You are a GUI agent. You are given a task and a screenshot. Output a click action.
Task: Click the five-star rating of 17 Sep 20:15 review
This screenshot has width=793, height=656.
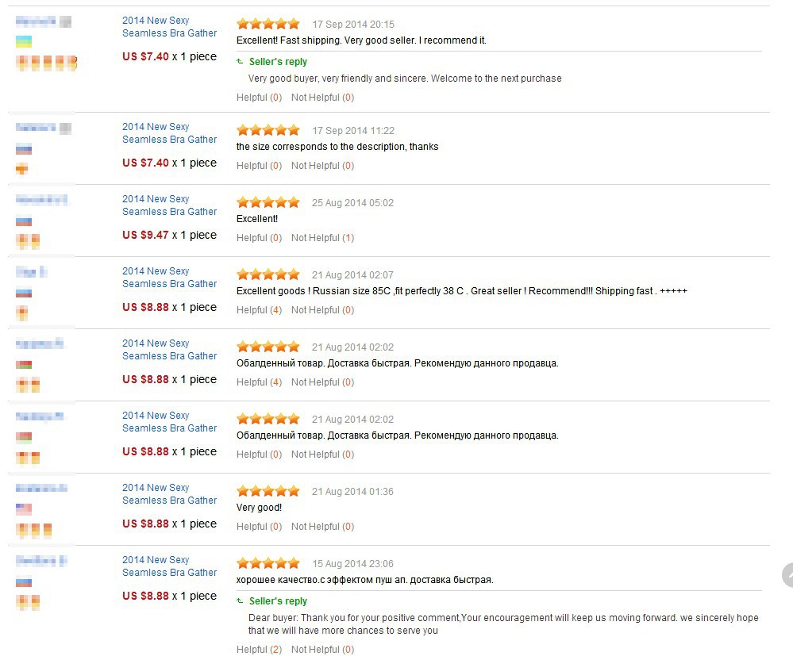(268, 24)
